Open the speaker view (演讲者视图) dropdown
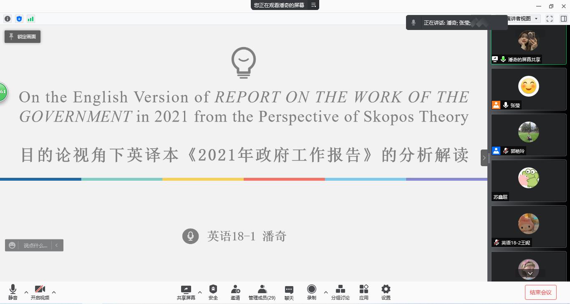Screen dimensions: 570x304 click(523, 19)
